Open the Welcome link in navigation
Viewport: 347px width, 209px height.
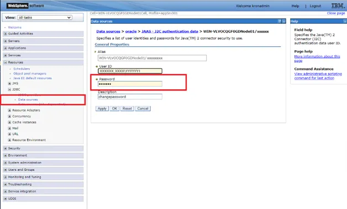15,28
